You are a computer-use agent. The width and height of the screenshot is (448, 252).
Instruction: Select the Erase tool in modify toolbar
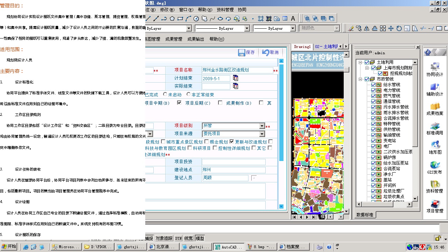[351, 28]
